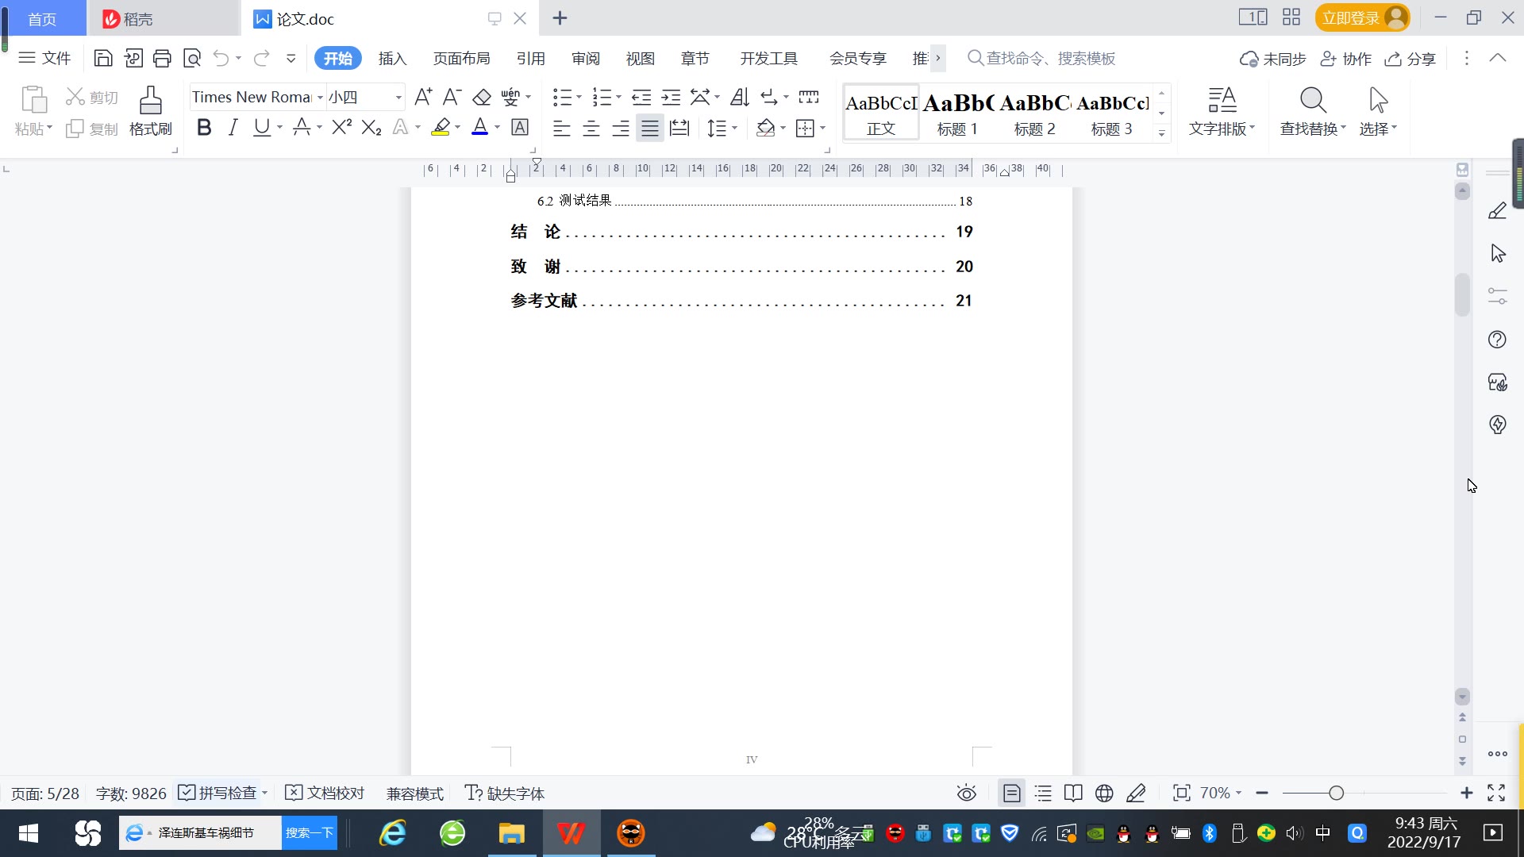Click the Format Painter brush
Screen dimensions: 1524x857
tap(151, 111)
